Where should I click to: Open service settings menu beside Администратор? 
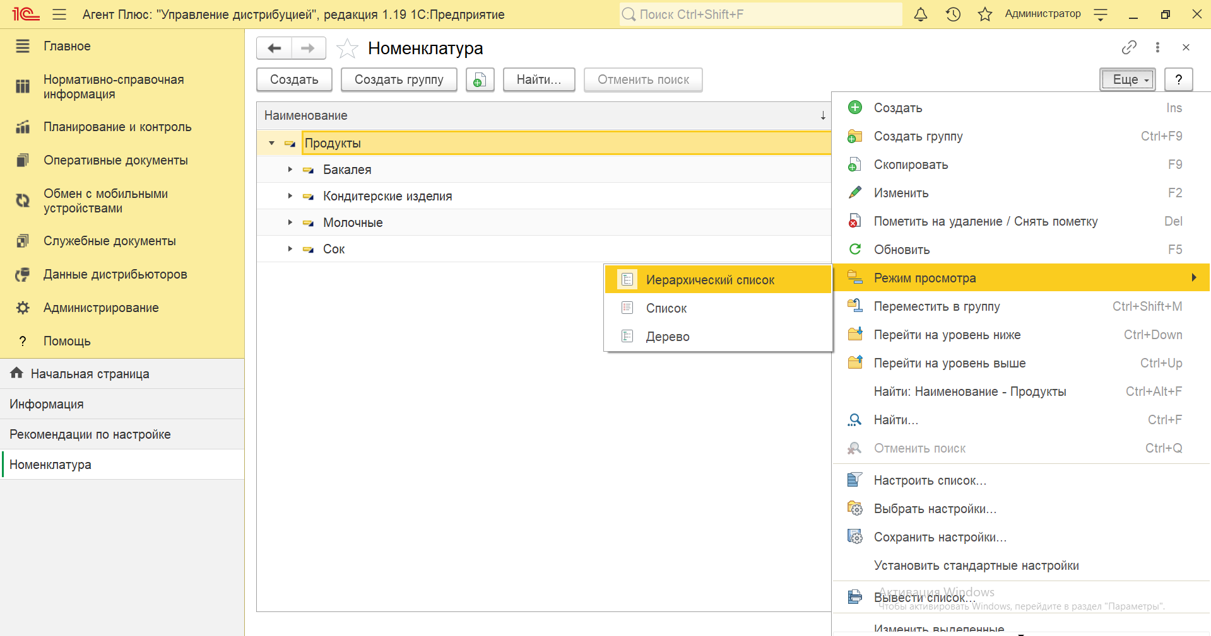(x=1101, y=14)
